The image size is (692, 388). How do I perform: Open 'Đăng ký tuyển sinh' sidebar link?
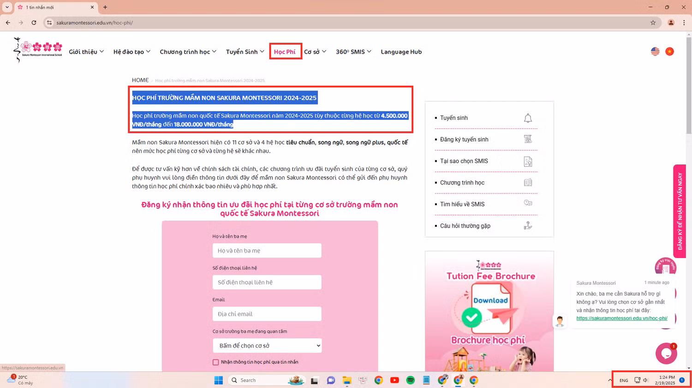coord(464,140)
